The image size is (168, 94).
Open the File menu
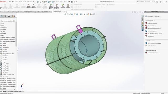point(10,2)
